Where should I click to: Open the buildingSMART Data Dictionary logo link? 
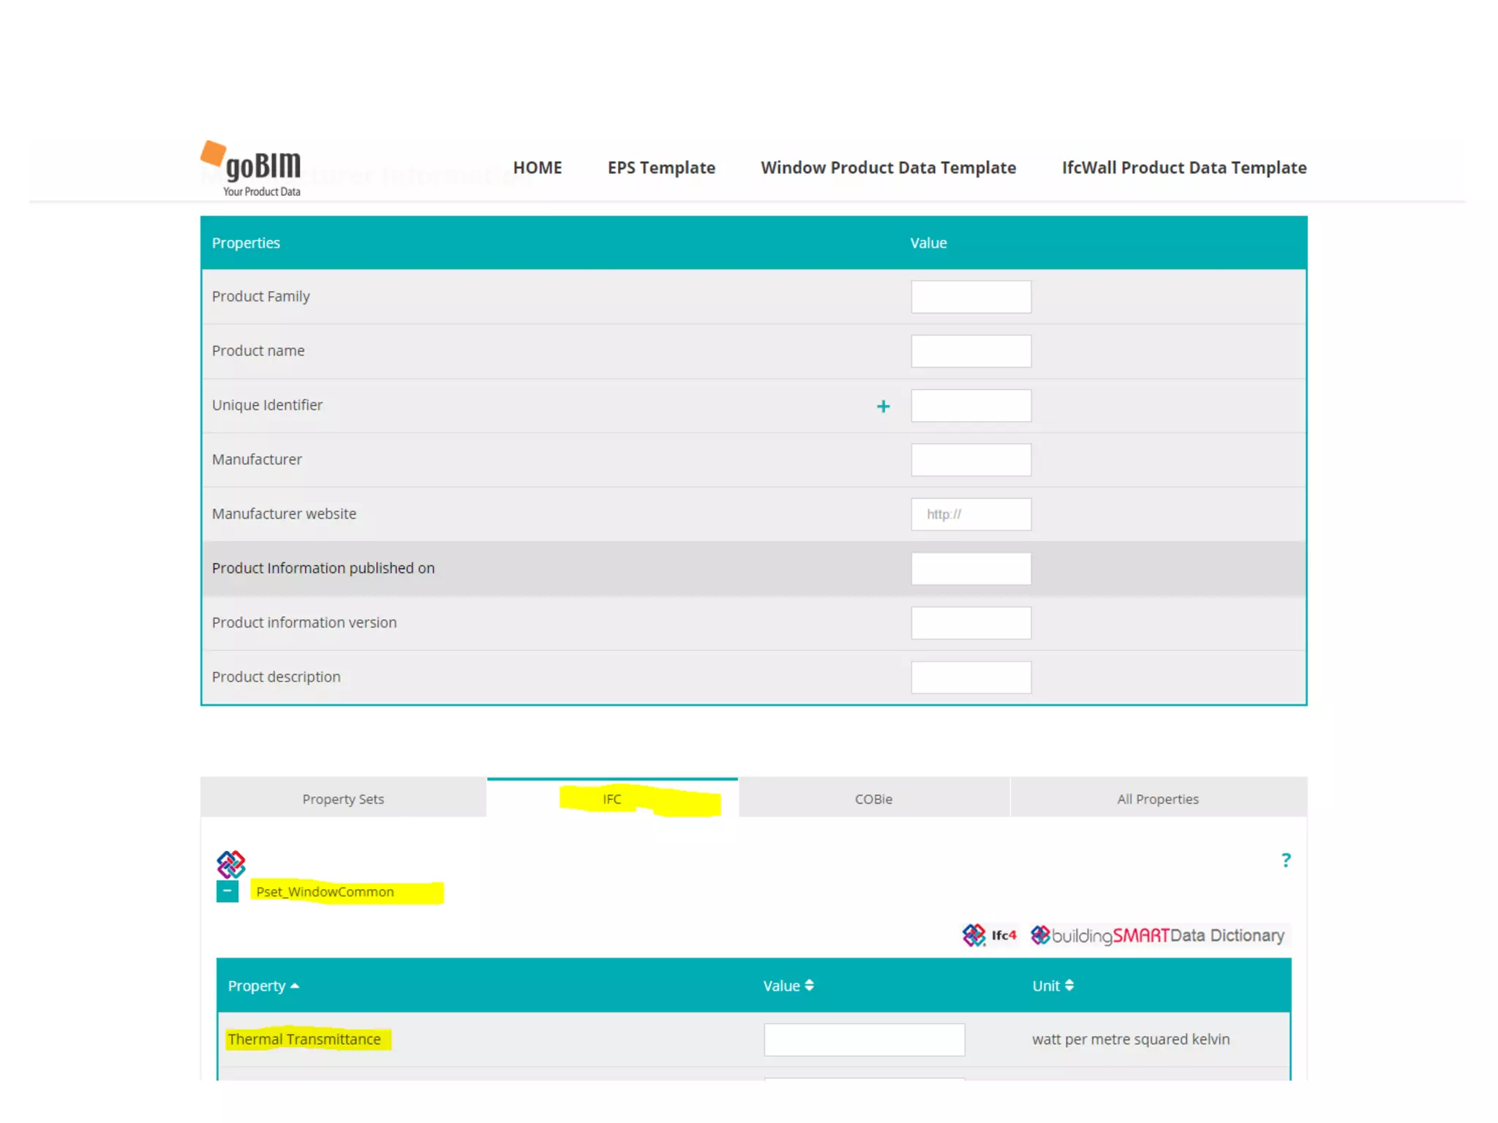point(1158,935)
